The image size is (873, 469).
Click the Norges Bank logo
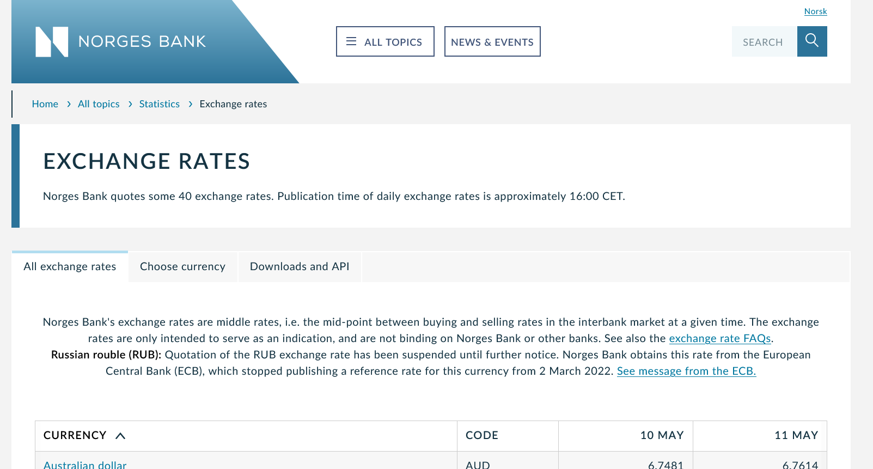point(121,42)
